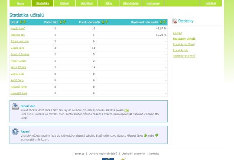Open Statistiky oddělení in sidebar

(x=184, y=45)
